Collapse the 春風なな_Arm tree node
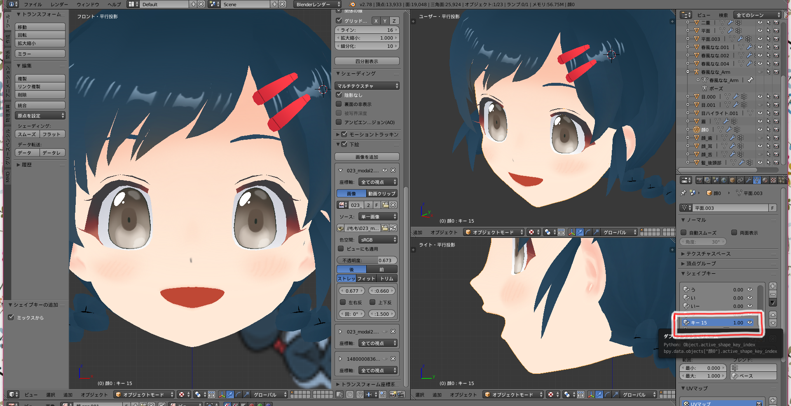791x406 pixels. pyautogui.click(x=688, y=72)
